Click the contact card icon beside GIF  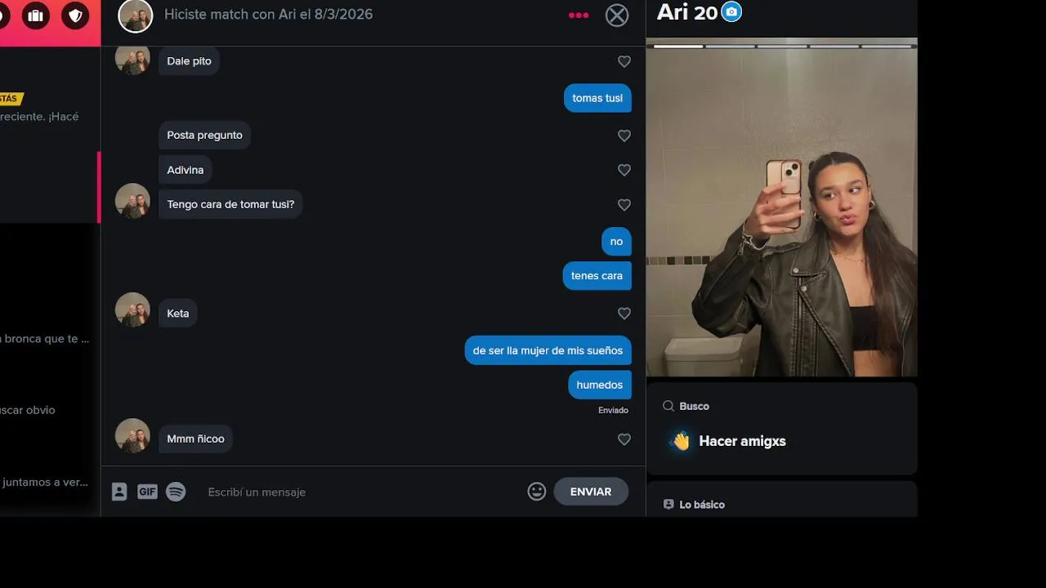(119, 492)
